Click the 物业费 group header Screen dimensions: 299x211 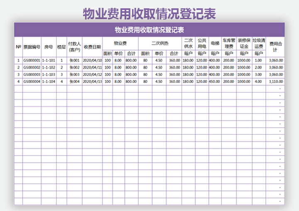pos(120,44)
